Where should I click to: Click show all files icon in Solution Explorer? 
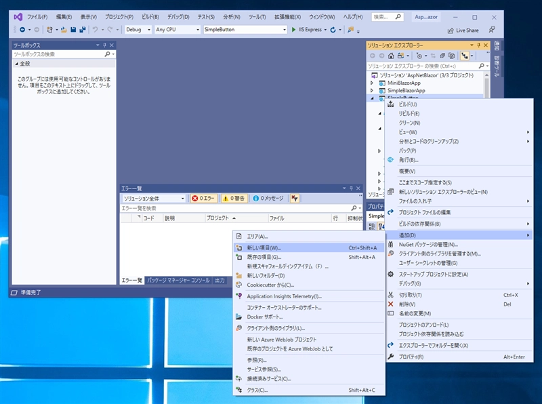coord(451,56)
